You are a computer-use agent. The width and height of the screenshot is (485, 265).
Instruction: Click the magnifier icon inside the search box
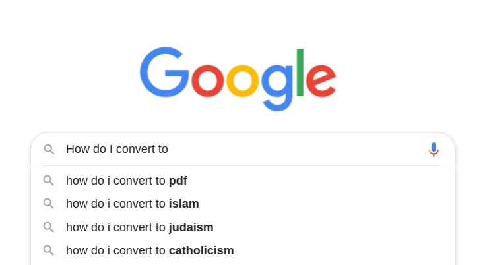coord(49,150)
